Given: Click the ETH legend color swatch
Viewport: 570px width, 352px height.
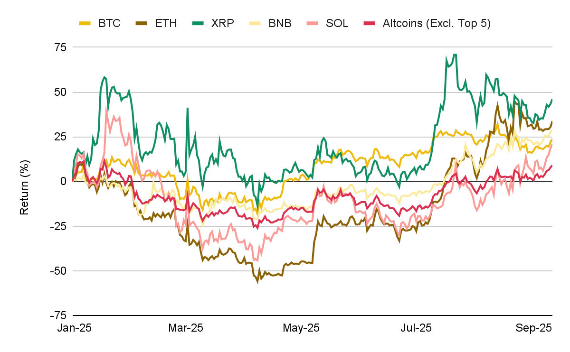Looking at the screenshot, I should [x=141, y=23].
